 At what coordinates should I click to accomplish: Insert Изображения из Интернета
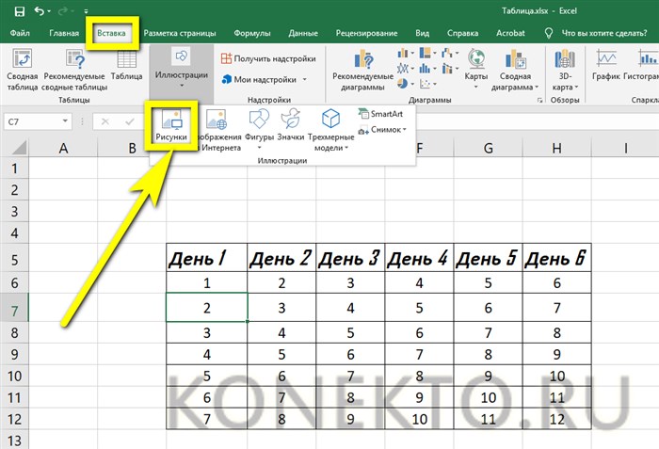pyautogui.click(x=218, y=130)
